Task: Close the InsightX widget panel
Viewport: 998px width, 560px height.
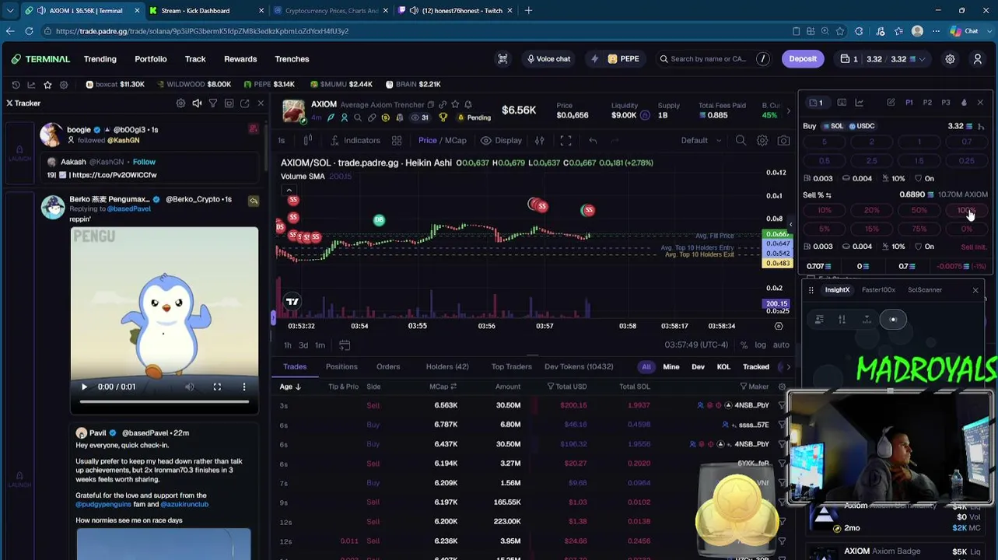Action: (x=975, y=290)
